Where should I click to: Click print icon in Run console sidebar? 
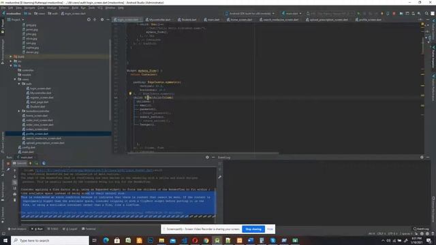pos(15,194)
